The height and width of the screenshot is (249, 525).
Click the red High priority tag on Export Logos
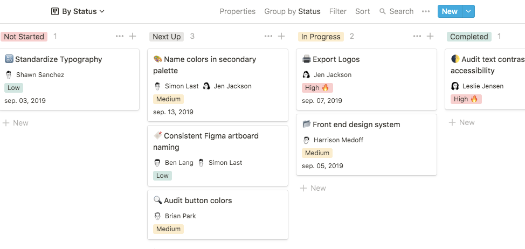point(317,87)
